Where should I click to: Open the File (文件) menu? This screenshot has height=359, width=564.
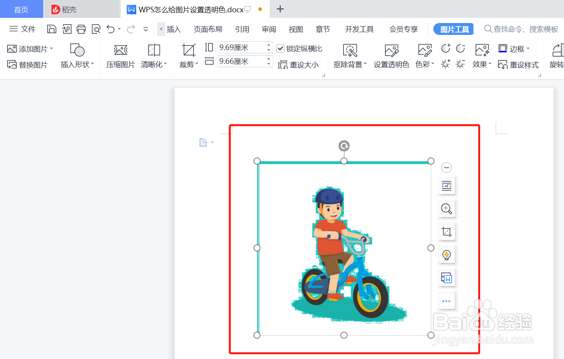pyautogui.click(x=23, y=29)
